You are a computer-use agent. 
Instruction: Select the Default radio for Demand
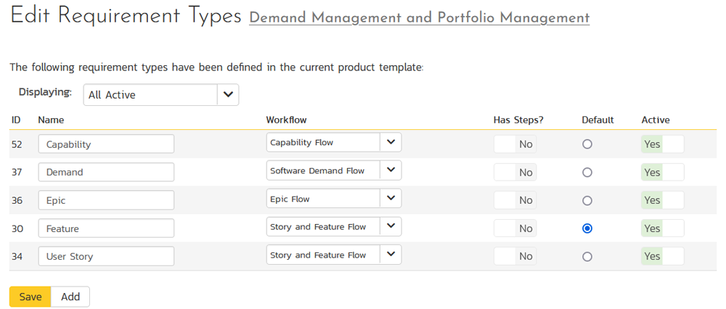click(587, 173)
